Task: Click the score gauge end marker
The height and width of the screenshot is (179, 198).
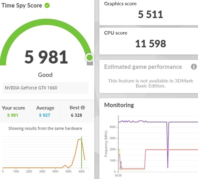Action: click(90, 57)
